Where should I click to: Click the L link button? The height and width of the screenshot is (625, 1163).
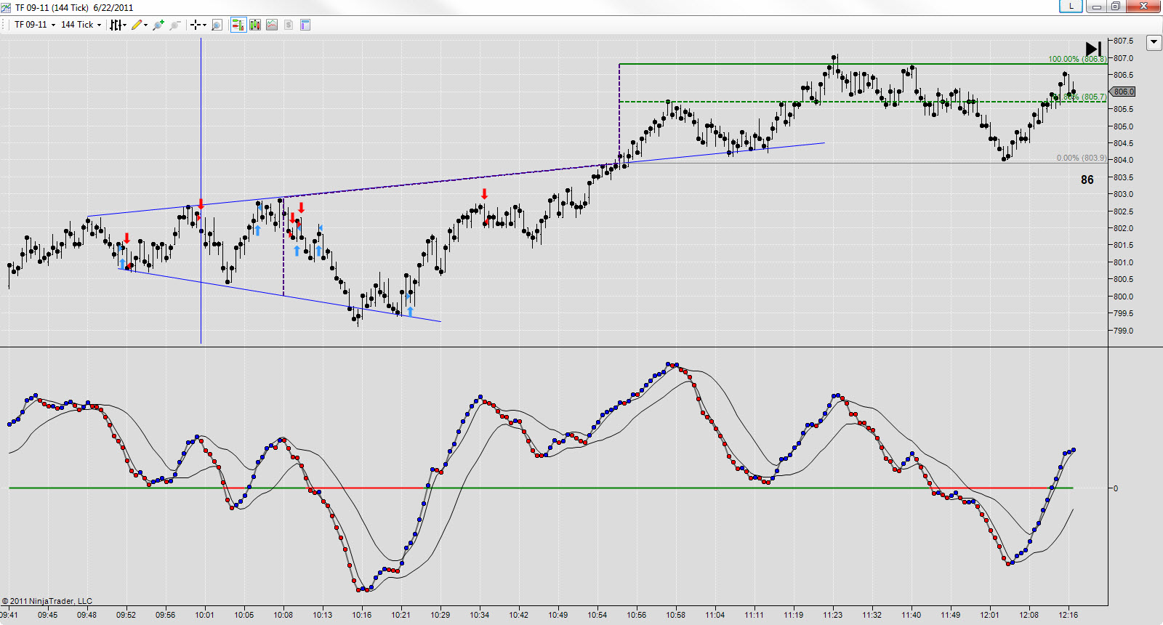1071,7
